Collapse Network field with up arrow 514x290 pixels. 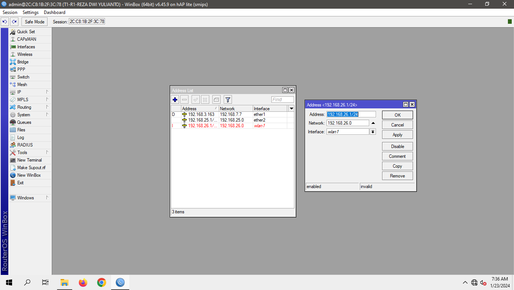point(373,123)
